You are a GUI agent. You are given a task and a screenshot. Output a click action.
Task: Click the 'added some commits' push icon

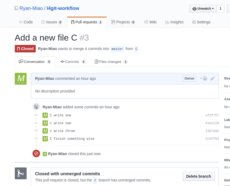tap(36, 107)
